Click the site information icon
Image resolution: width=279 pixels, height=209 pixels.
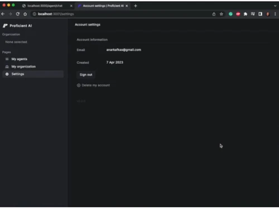coord(35,14)
